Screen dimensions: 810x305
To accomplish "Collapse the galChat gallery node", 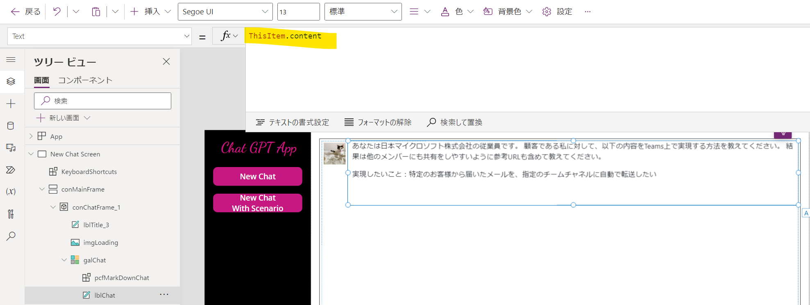I will [x=64, y=260].
